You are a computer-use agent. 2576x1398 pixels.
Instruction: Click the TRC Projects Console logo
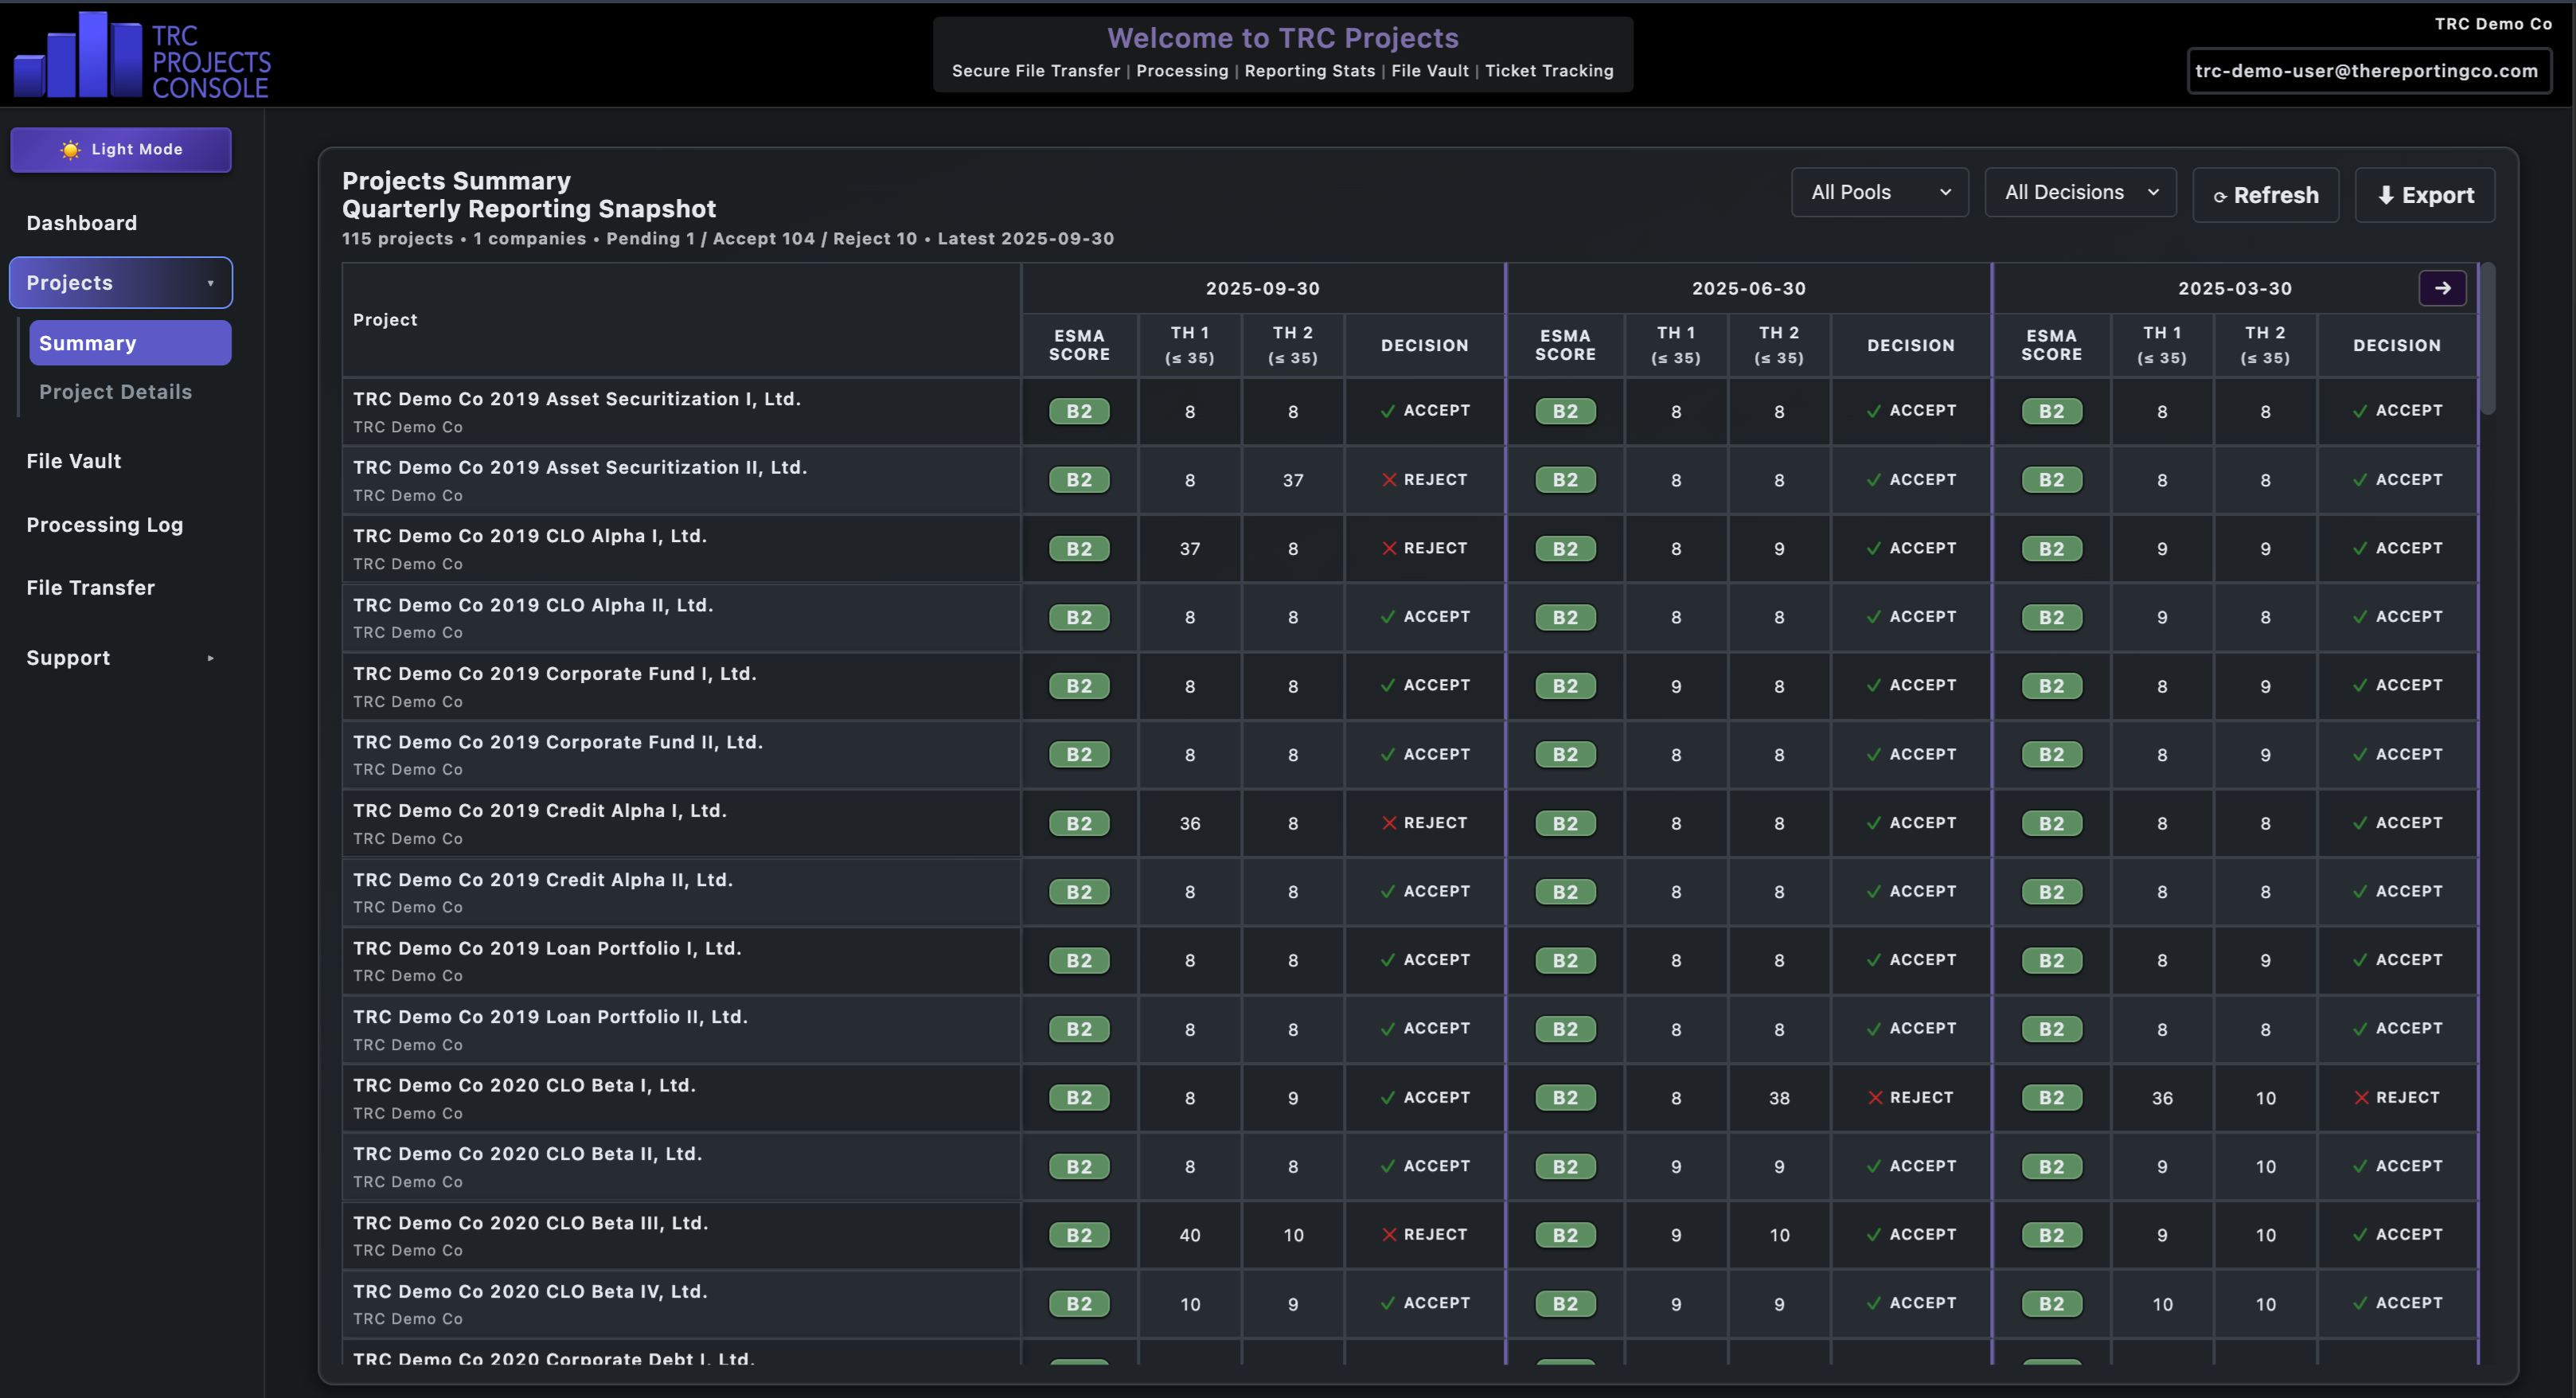142,56
